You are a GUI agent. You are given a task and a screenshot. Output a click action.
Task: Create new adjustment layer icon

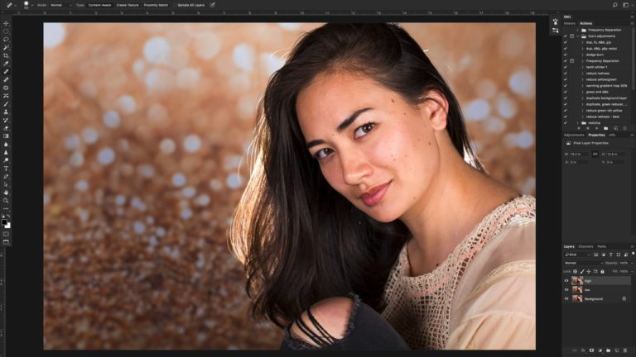(x=600, y=350)
